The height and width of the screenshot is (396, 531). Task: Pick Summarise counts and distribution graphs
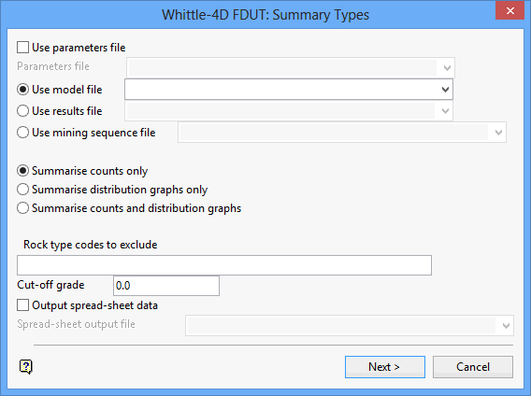coord(22,208)
